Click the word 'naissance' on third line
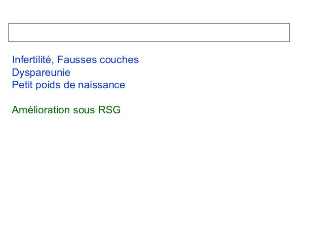The image size is (315, 236). coord(101,85)
